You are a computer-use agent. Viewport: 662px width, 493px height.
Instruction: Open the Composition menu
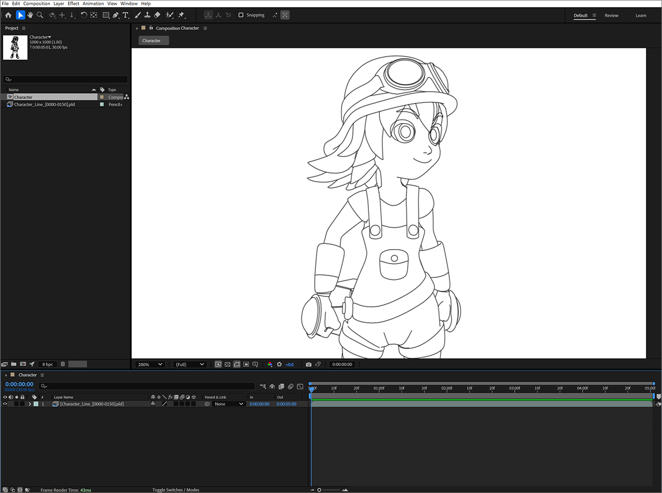(x=37, y=4)
